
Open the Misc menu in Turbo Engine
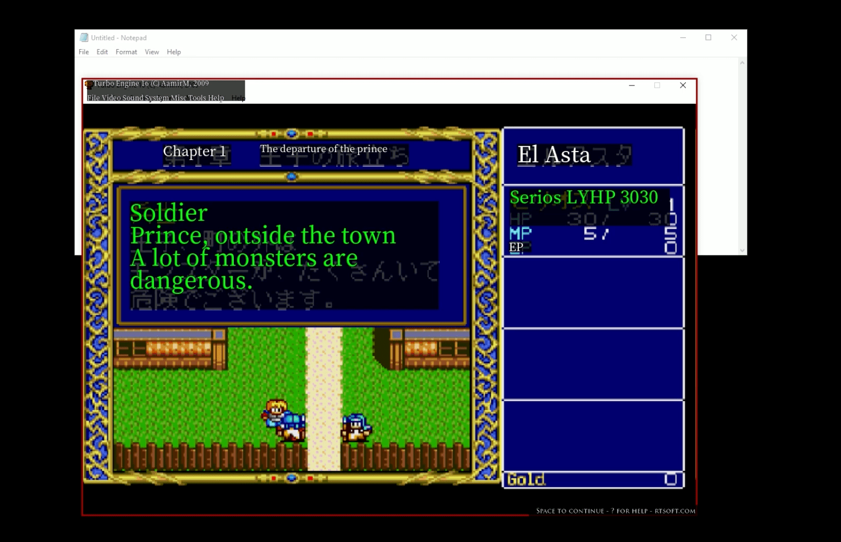[178, 98]
